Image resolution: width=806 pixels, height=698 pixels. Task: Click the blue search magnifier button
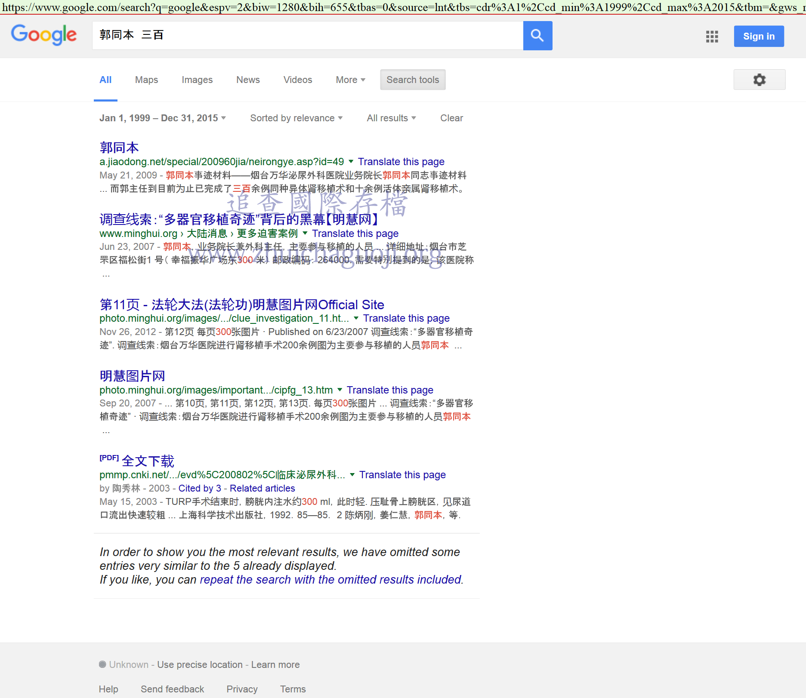[537, 36]
